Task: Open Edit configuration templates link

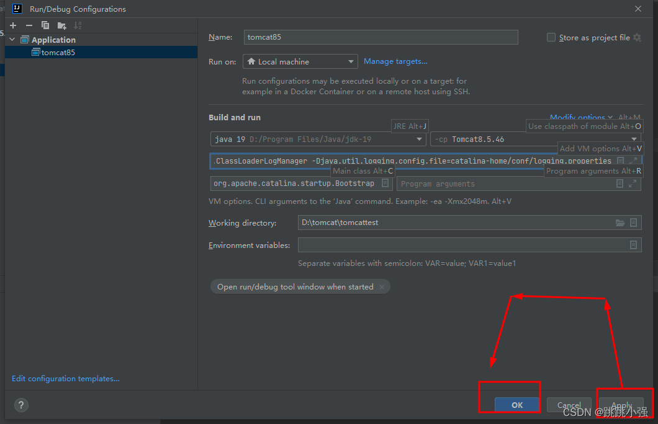Action: point(65,378)
